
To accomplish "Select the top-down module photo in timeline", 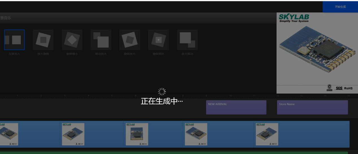I will point(137,134).
